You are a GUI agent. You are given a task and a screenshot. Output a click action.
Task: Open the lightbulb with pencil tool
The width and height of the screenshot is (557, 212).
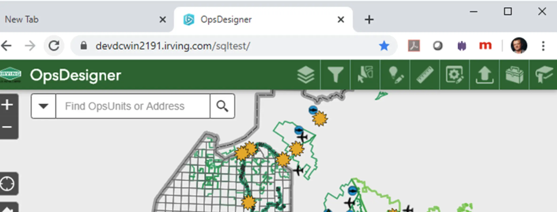pos(395,75)
